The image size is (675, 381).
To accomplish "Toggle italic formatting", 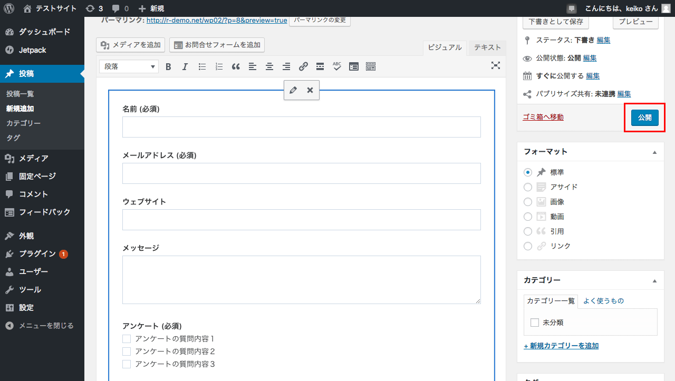I will [185, 66].
